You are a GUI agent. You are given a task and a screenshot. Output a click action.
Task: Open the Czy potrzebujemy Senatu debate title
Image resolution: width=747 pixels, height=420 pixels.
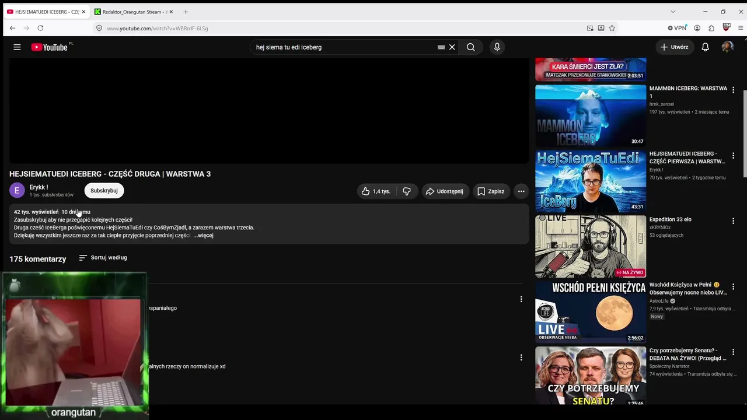click(x=688, y=354)
